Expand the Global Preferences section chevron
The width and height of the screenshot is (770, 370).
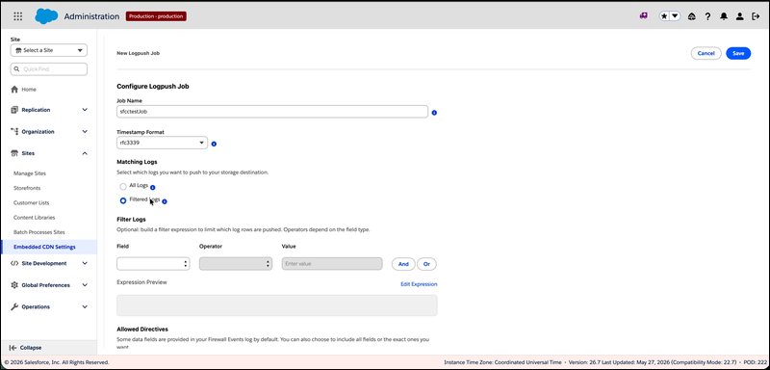pyautogui.click(x=85, y=285)
